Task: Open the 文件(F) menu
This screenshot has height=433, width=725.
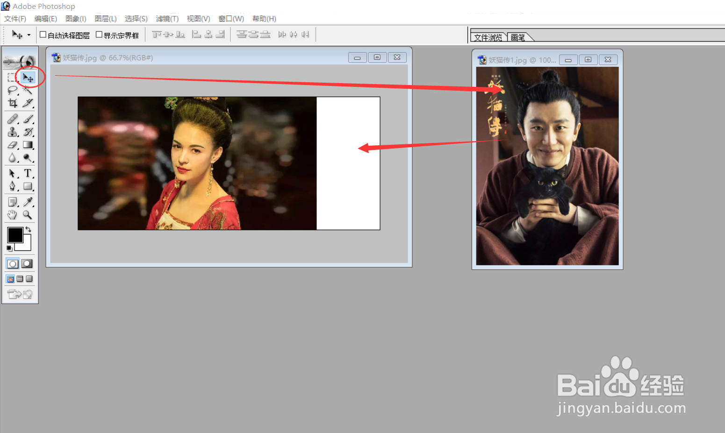Action: (x=15, y=19)
